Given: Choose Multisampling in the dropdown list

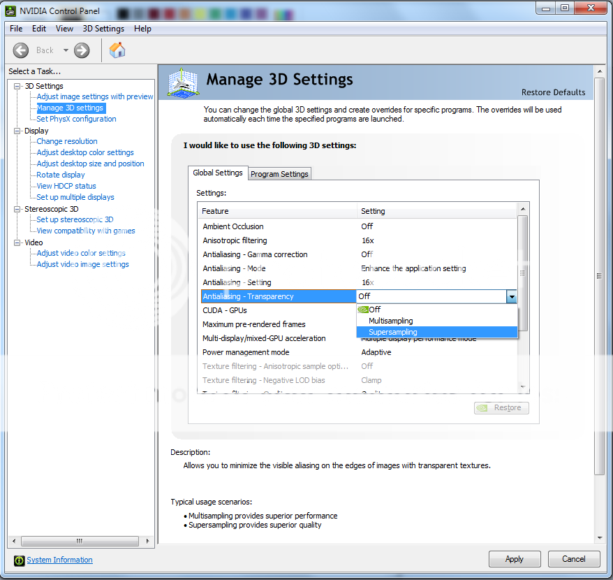Looking at the screenshot, I should pyautogui.click(x=391, y=321).
